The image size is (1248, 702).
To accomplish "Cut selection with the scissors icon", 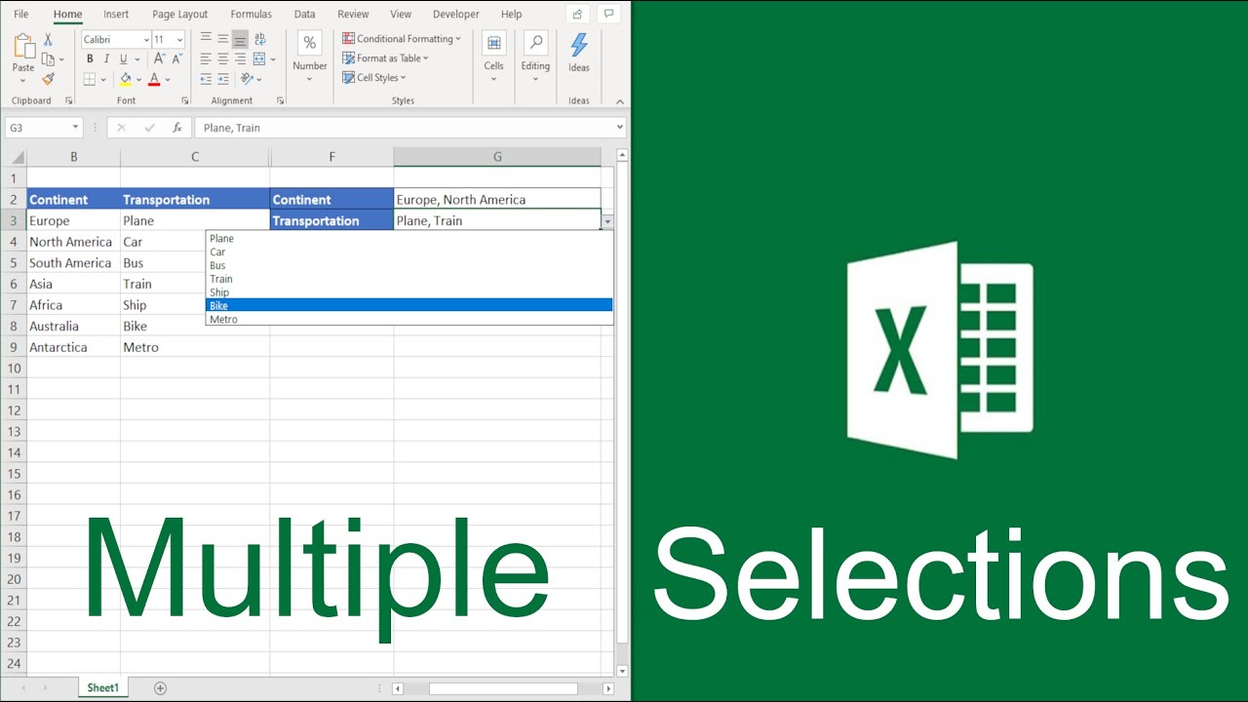I will tap(48, 40).
